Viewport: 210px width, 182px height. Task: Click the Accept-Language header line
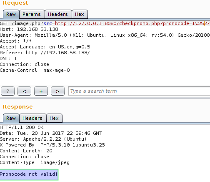(x=45, y=47)
